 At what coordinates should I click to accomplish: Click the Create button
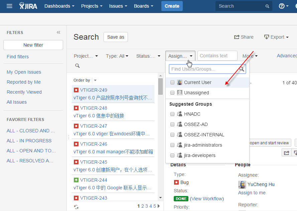click(x=172, y=6)
